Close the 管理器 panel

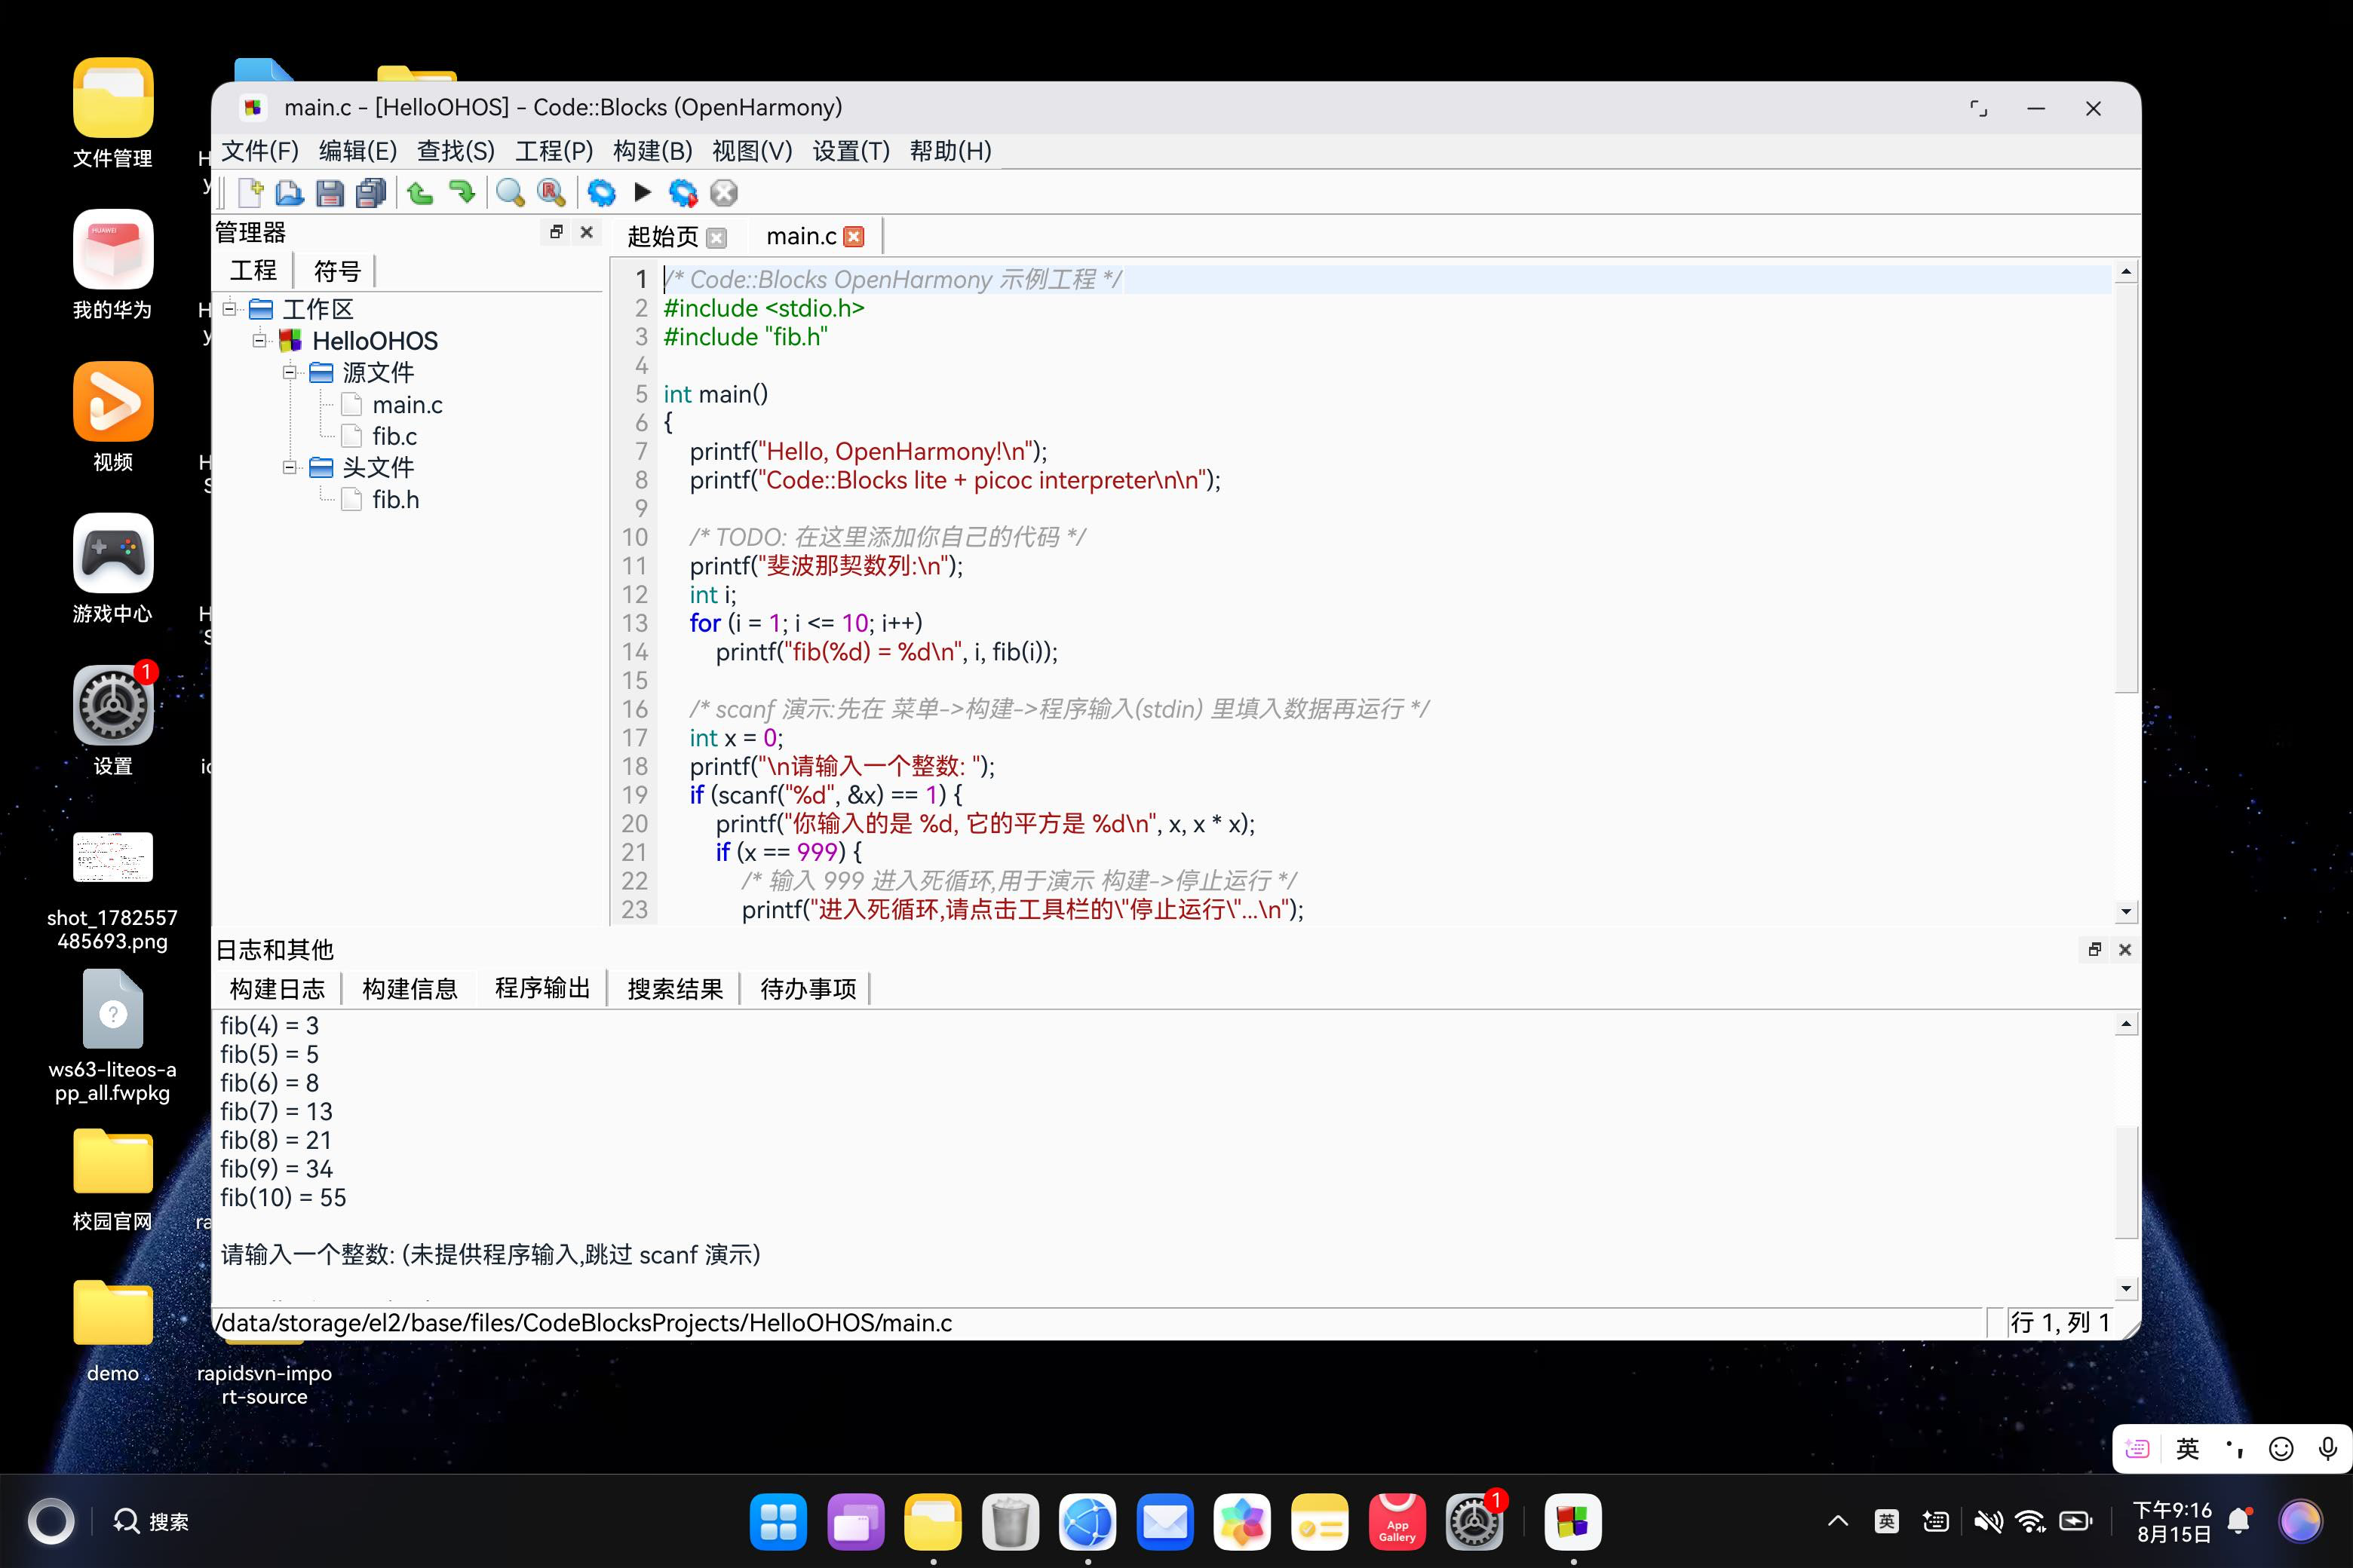pyautogui.click(x=587, y=232)
